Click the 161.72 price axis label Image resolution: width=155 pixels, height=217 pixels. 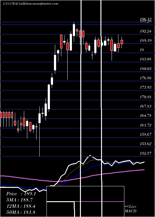click(x=146, y=125)
